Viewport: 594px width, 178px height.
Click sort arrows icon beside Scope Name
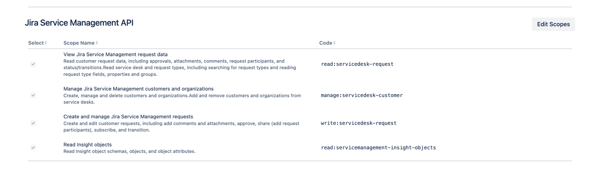(97, 43)
